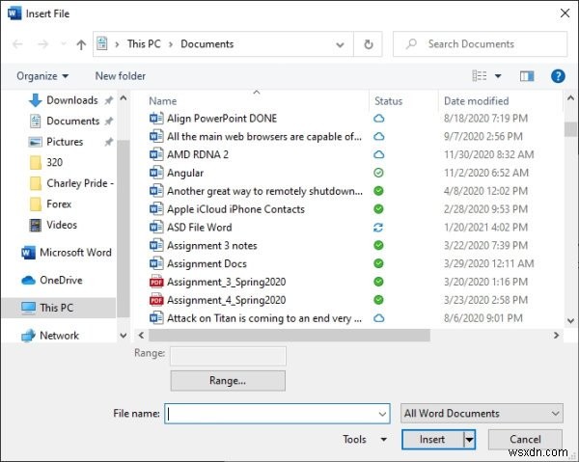Click the Insert button
This screenshot has width=579, height=462.
(432, 440)
